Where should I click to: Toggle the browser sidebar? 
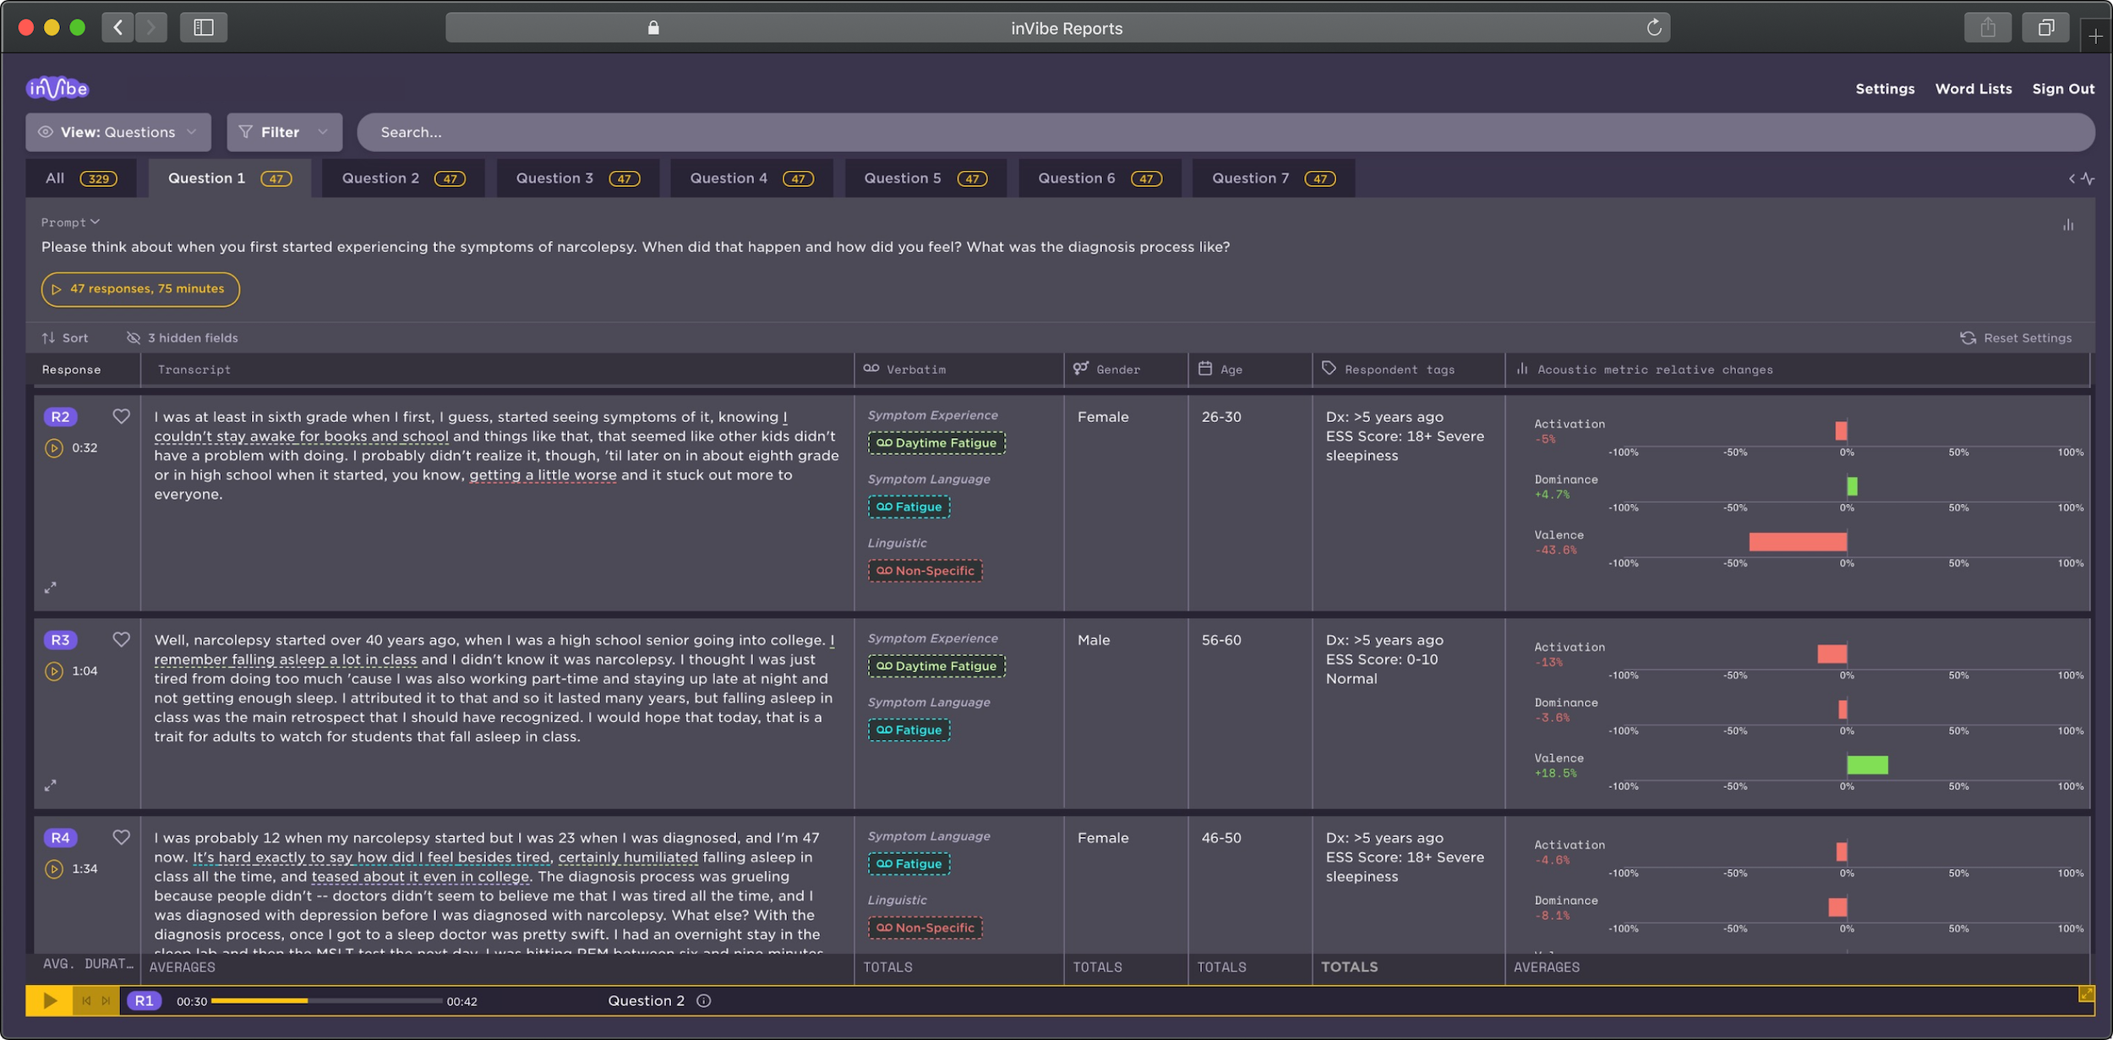click(x=204, y=28)
